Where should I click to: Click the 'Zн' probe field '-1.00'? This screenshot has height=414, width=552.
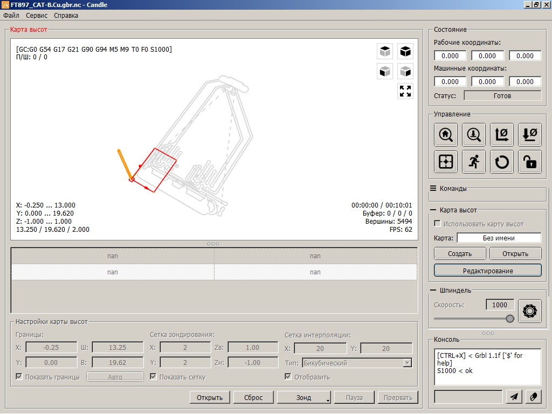coord(253,363)
